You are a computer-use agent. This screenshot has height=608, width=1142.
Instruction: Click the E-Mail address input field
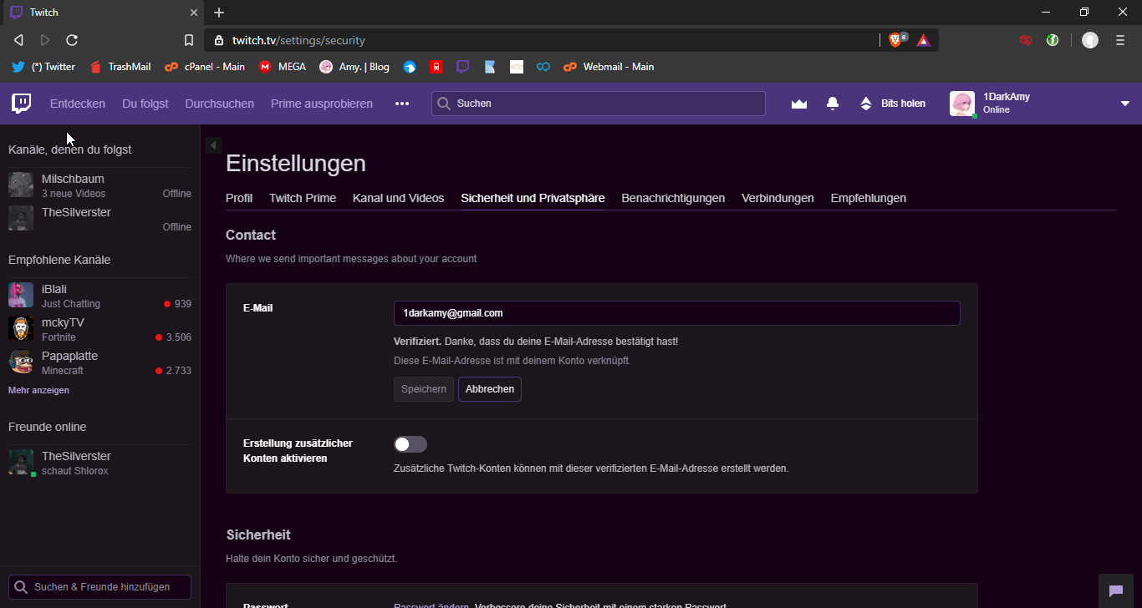[676, 313]
